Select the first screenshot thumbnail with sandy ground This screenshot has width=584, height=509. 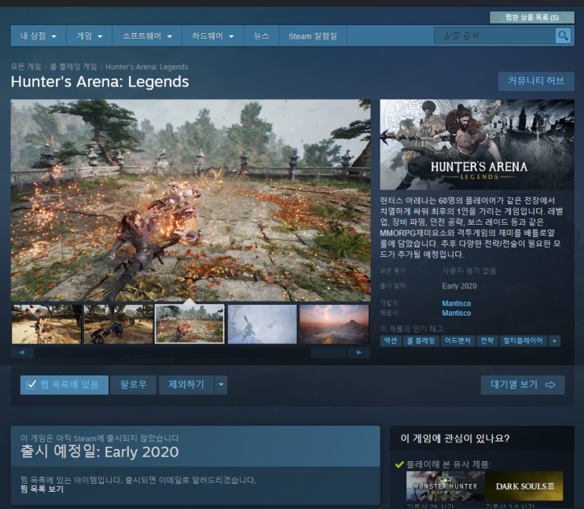[46, 324]
